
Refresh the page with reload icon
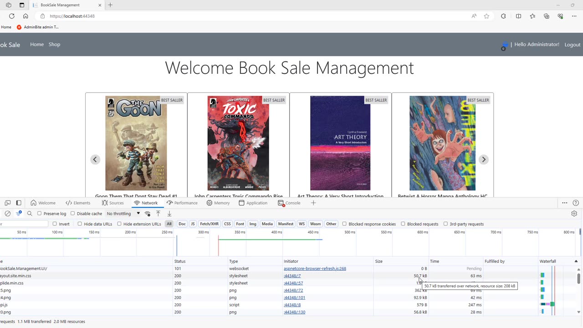coord(12,16)
